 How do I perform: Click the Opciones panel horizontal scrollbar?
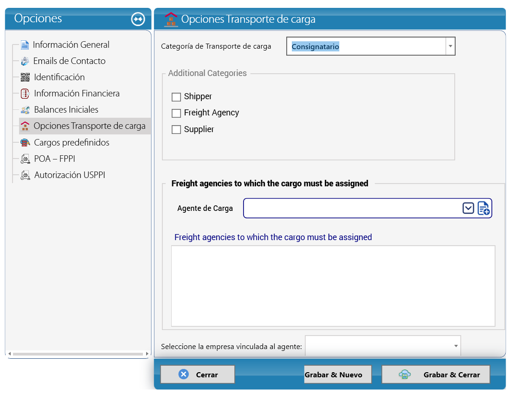(78, 354)
